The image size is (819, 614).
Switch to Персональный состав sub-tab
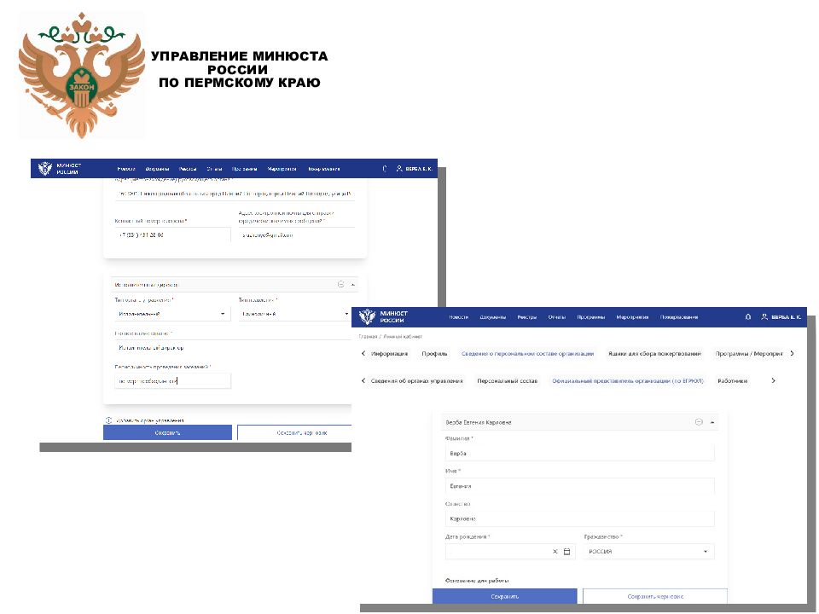pyautogui.click(x=507, y=380)
